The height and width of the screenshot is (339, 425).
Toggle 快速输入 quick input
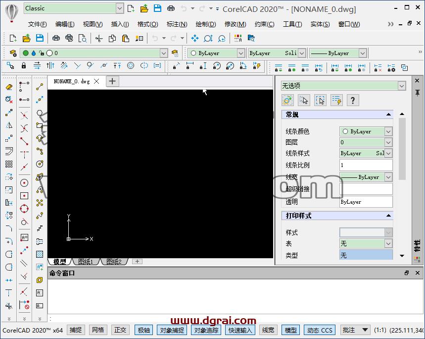[240, 330]
